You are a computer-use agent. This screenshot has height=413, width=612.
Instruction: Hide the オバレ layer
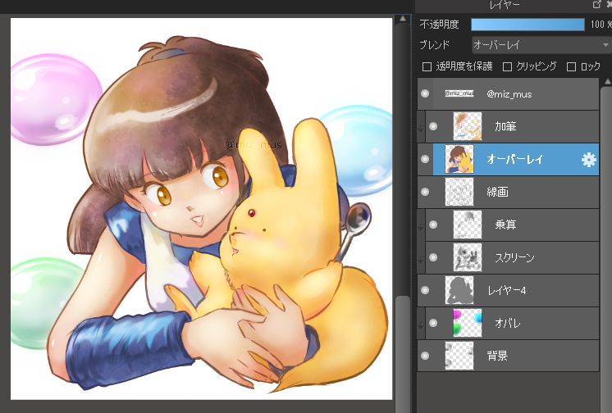coord(433,323)
